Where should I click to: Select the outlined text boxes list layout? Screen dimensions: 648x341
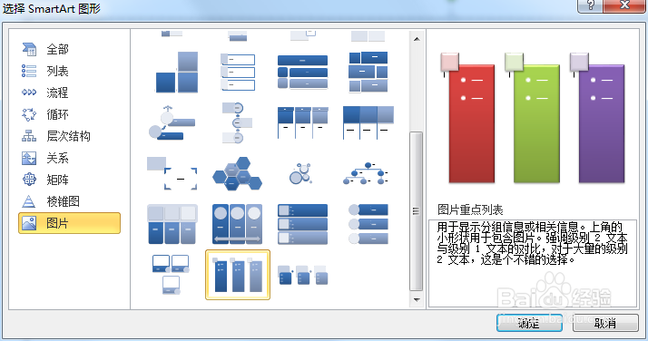click(238, 73)
